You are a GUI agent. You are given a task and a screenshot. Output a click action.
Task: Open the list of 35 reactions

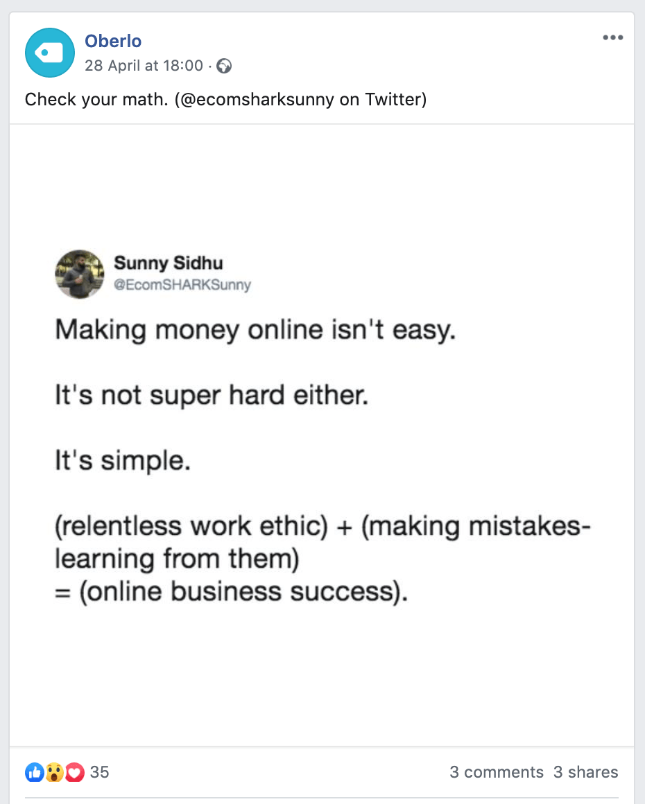point(100,772)
